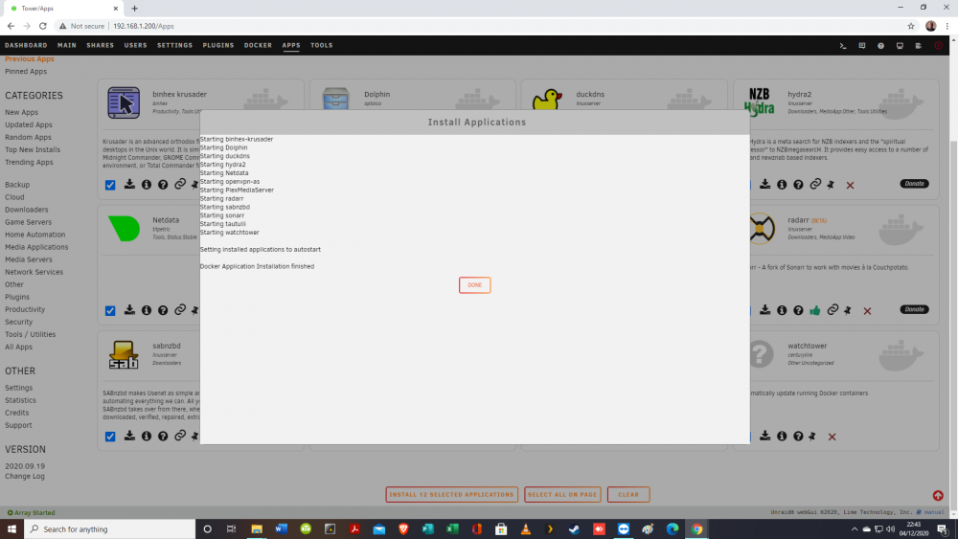Pin the hydra2 app
Screen dimensions: 958x539
coord(831,185)
